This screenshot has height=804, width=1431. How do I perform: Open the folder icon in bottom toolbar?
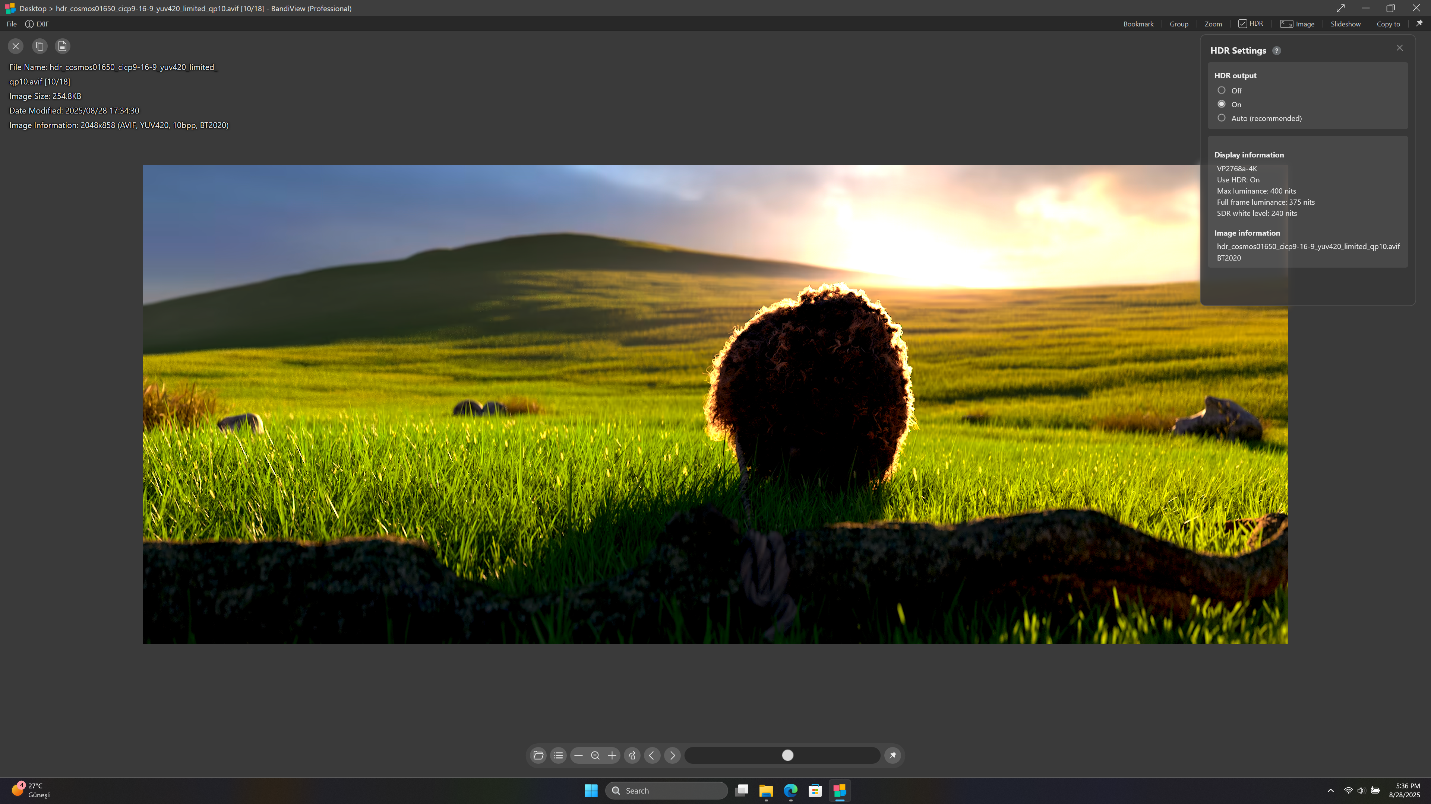(538, 755)
